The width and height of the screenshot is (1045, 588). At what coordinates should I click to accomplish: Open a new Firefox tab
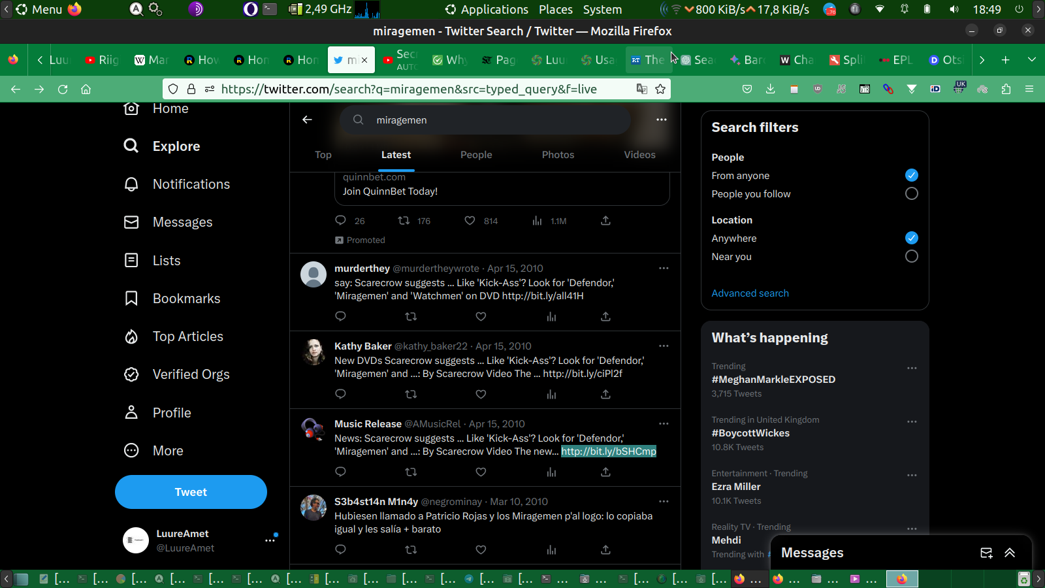tap(1006, 60)
